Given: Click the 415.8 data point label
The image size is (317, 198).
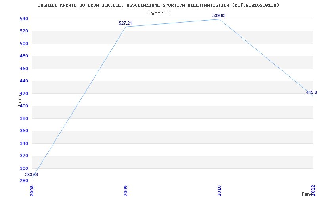Looking at the screenshot, I should (x=311, y=93).
